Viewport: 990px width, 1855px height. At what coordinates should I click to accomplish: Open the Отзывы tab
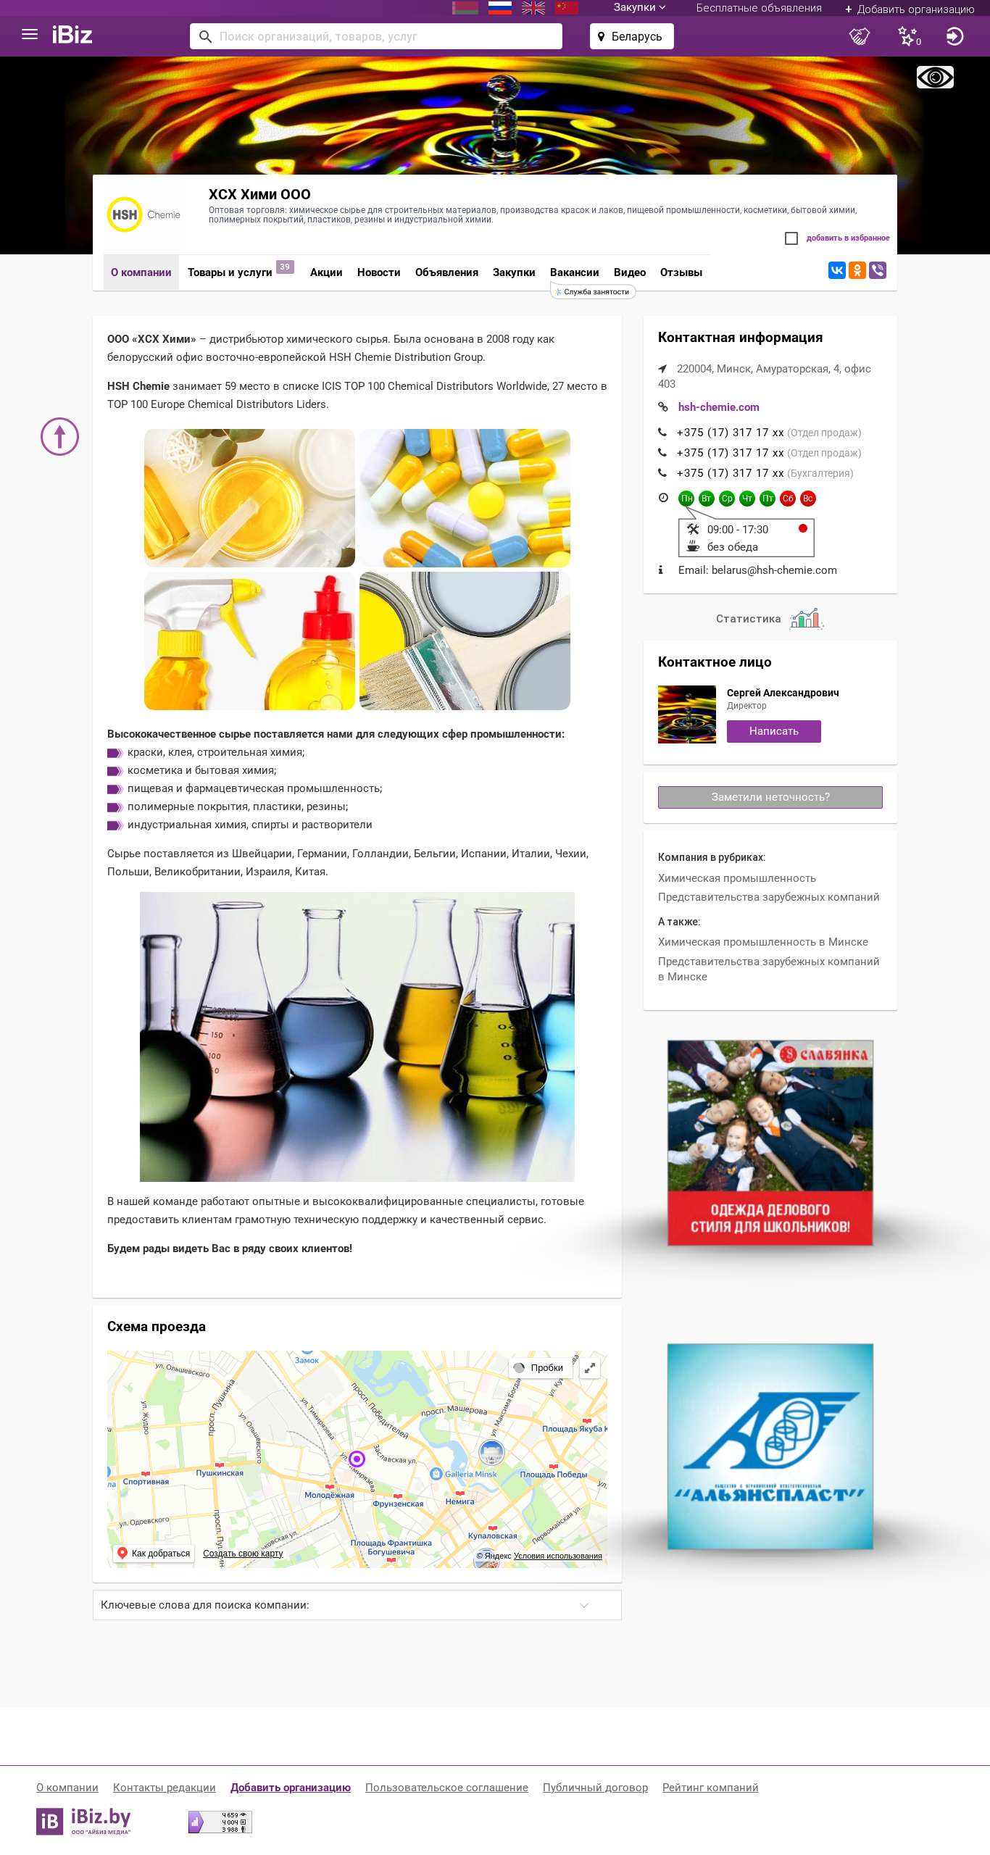pos(681,272)
